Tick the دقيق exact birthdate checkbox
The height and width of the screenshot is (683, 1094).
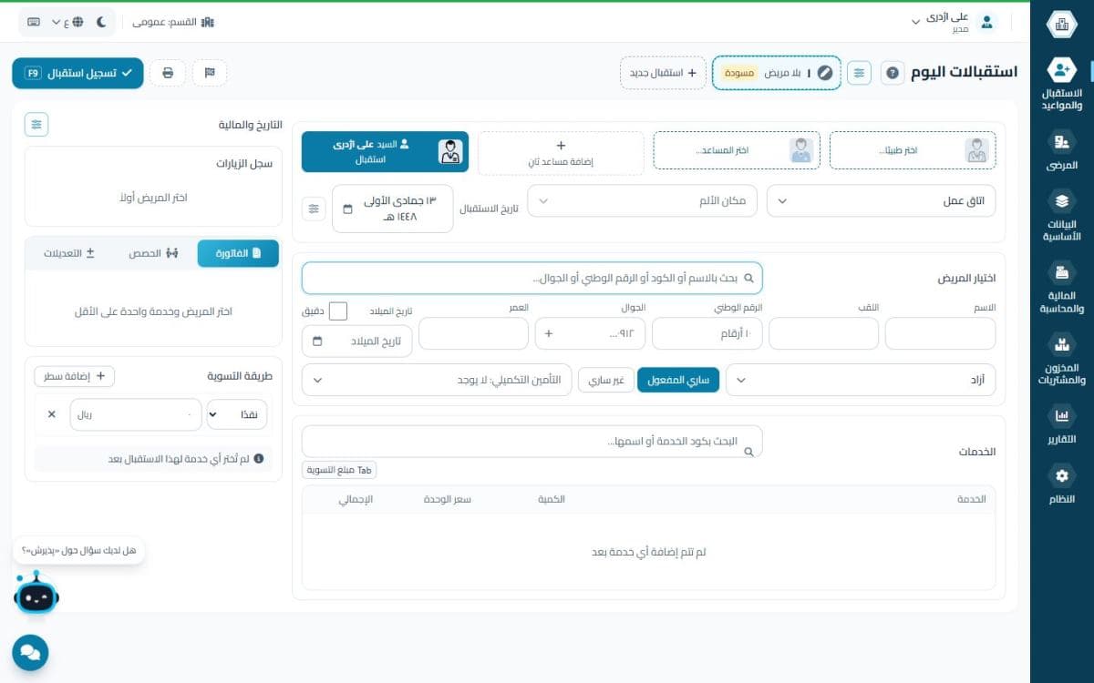[x=338, y=311]
